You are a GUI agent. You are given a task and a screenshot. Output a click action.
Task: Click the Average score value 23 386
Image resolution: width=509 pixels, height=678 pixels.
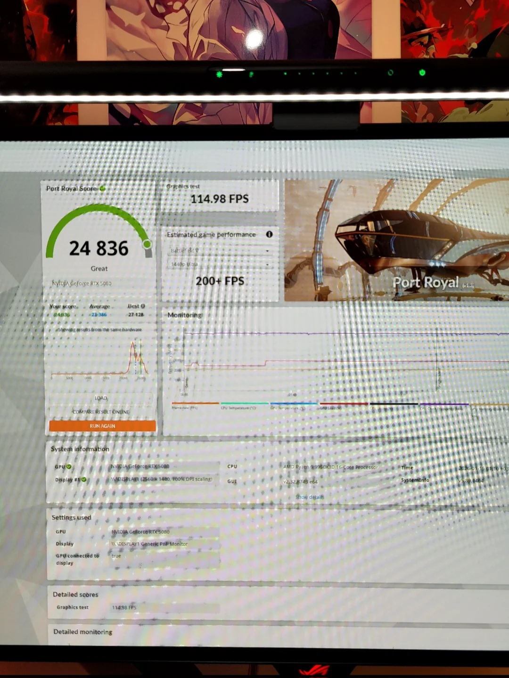pos(99,315)
